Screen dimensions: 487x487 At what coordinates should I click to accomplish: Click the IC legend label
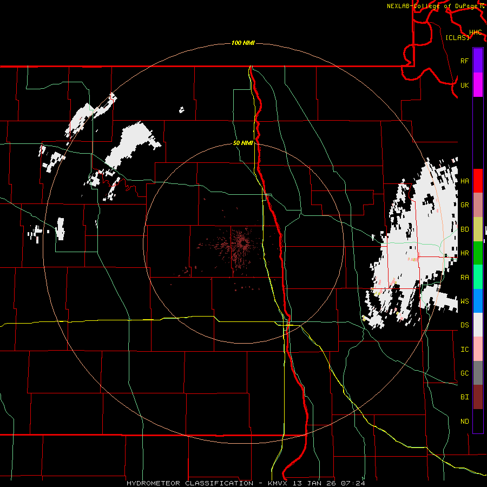[x=464, y=350]
